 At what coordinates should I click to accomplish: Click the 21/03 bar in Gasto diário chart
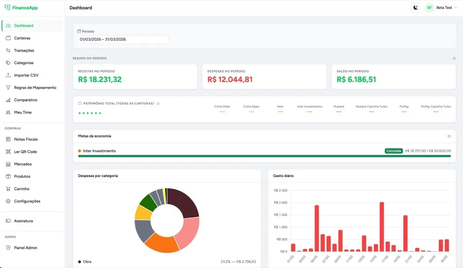click(412, 251)
